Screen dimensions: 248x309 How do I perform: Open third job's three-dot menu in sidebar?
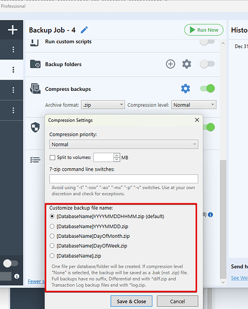coord(14,90)
